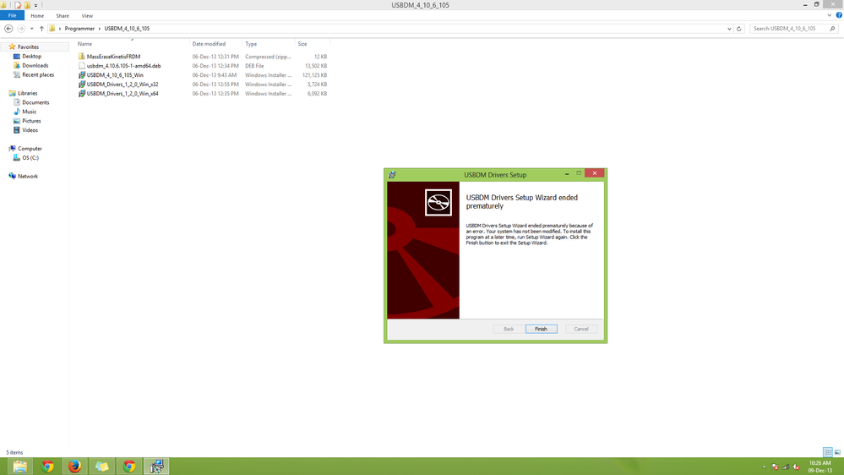Open the green folder app on the taskbar
The image size is (844, 475).
pos(101,467)
